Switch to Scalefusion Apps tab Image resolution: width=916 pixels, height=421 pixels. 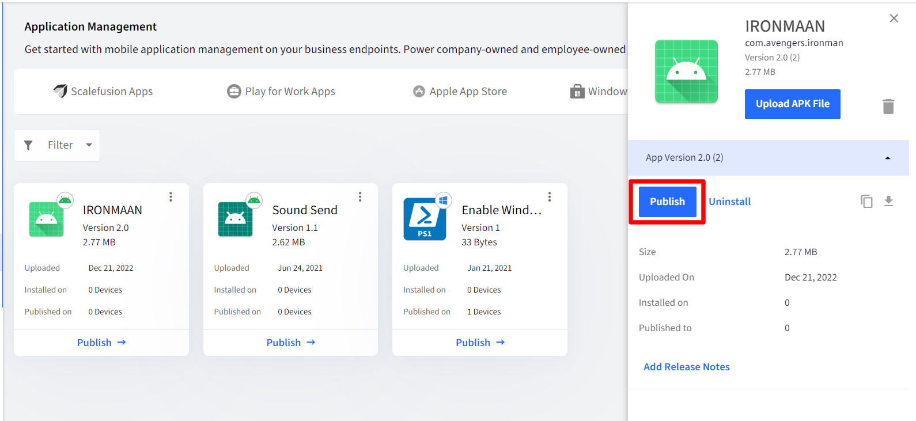point(103,92)
